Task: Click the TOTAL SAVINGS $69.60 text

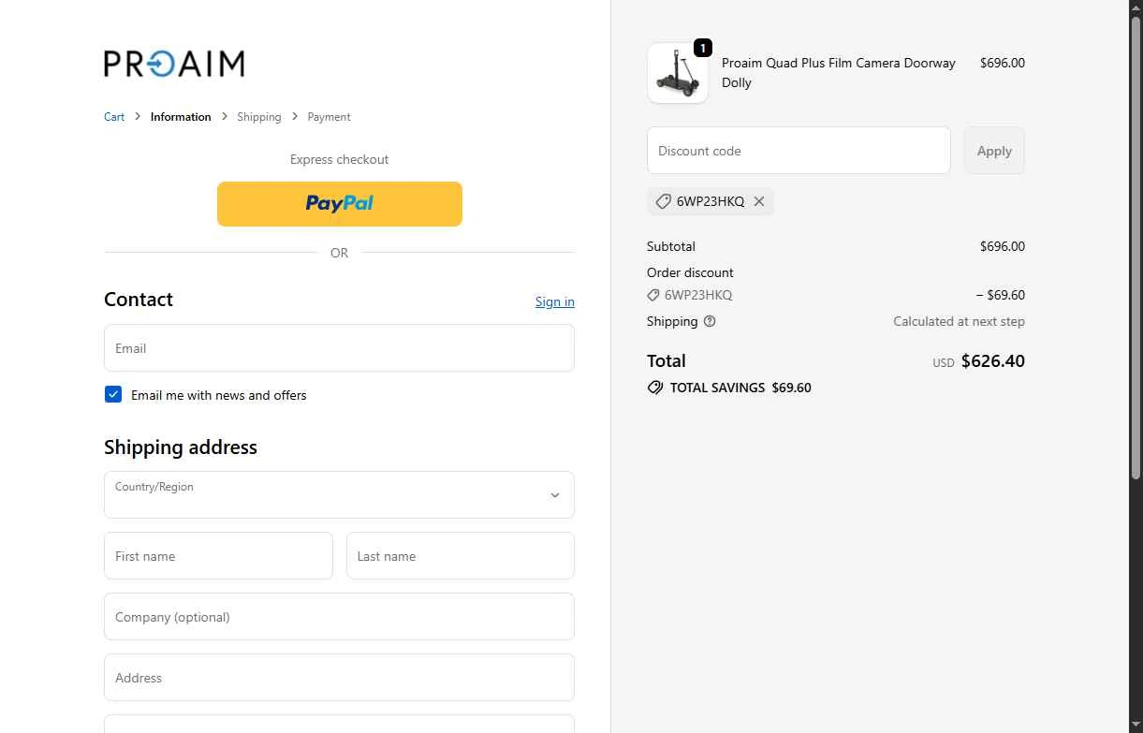Action: (x=740, y=388)
